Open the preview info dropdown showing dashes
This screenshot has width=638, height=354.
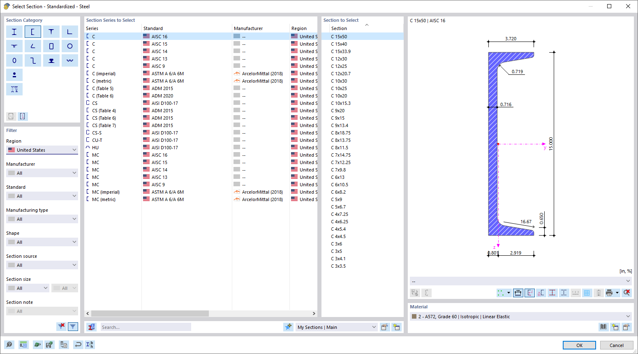click(520, 281)
